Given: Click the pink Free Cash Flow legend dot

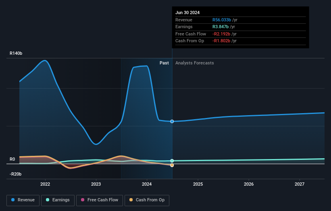Looking at the screenshot, I should [x=83, y=200].
